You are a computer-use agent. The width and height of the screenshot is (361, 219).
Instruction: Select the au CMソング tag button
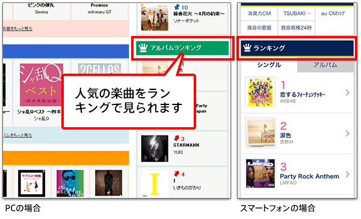pos(333,14)
